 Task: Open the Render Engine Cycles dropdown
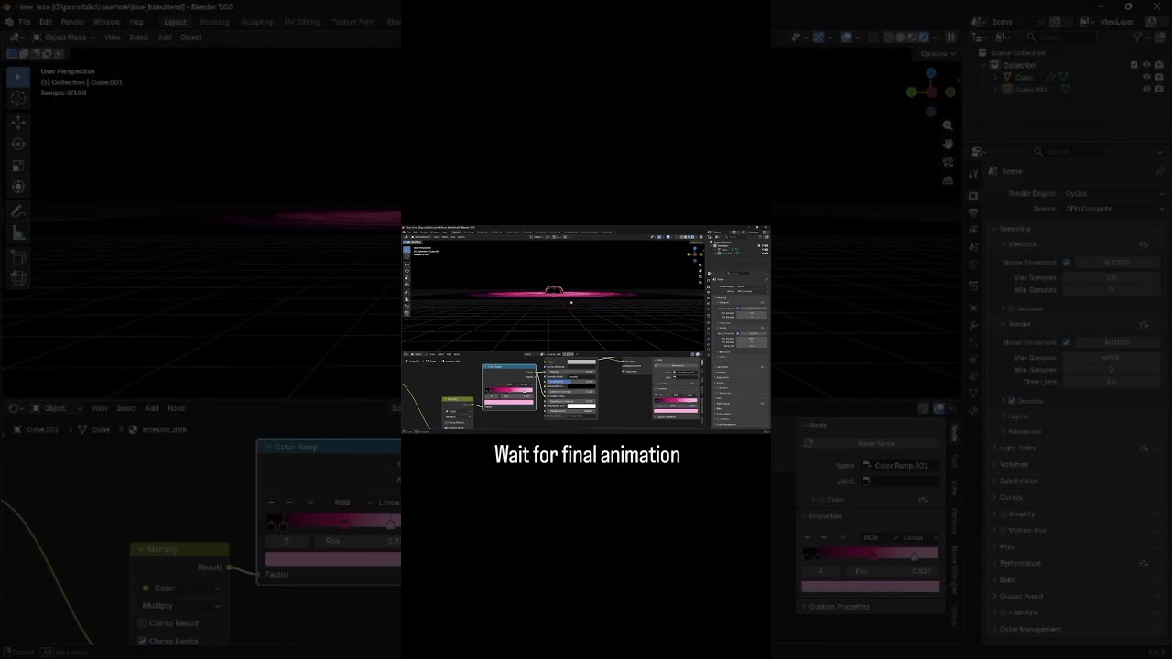coord(1112,194)
